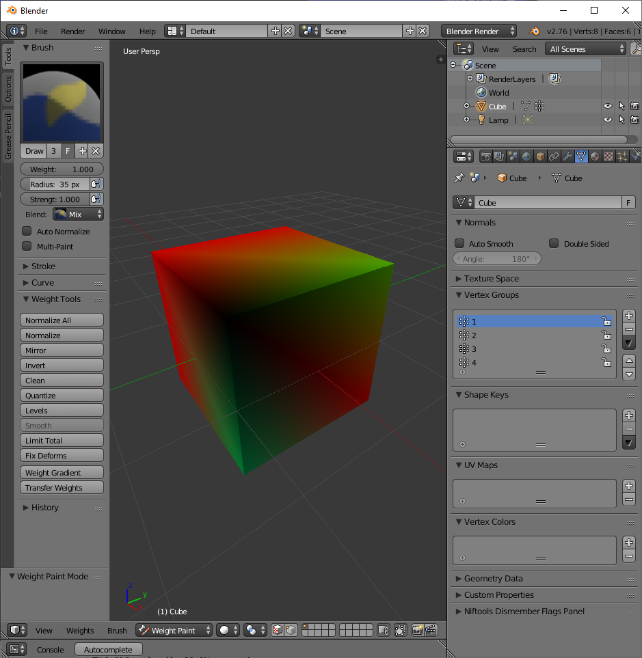This screenshot has width=642, height=658.
Task: Toggle visibility eye for Lamp in outliner
Action: [x=608, y=120]
